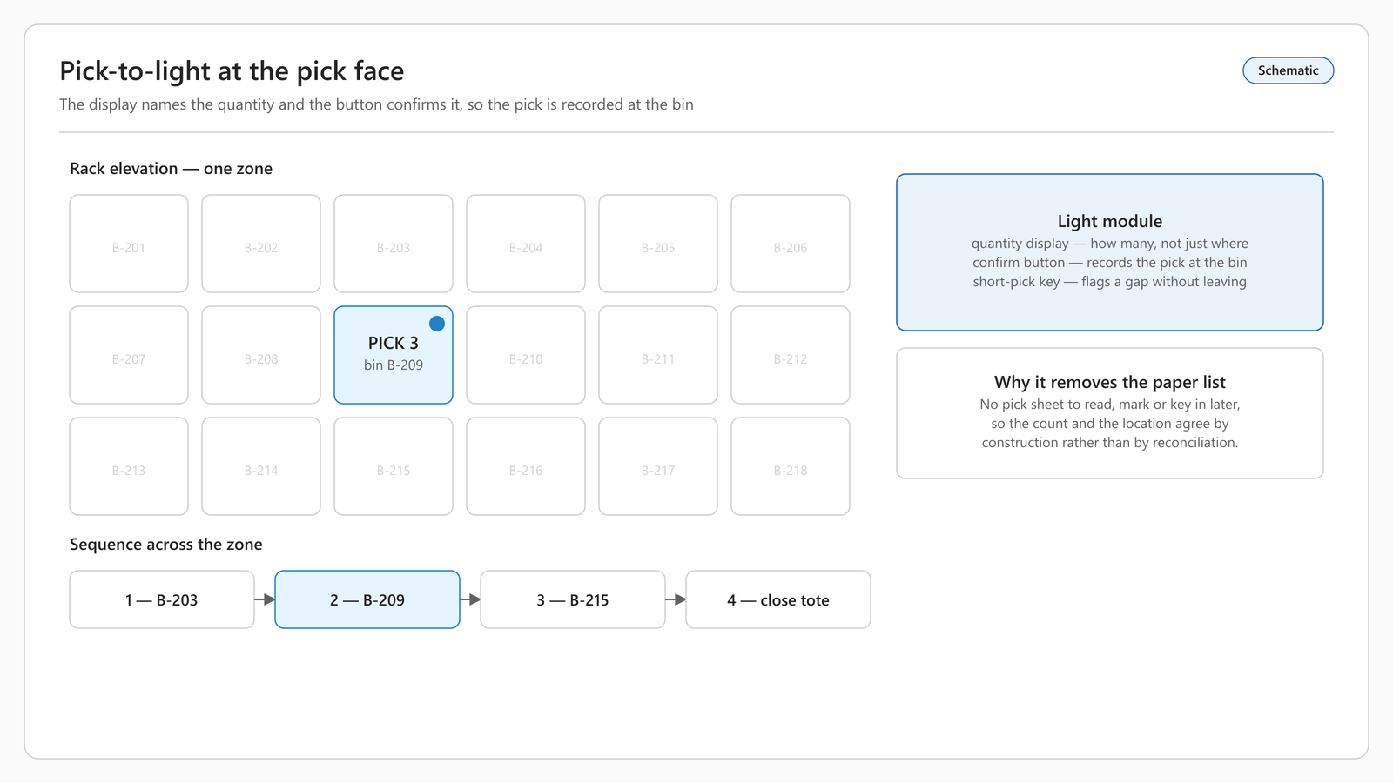Viewport: 1393px width, 783px height.
Task: Select the highlighted PICK 3 bin B-209
Action: tap(394, 355)
